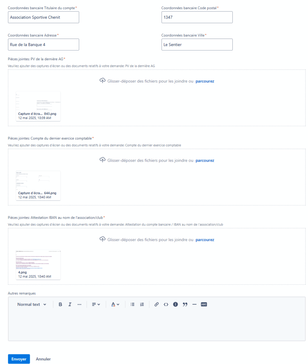Open more formatting options ellipsis
Viewport: 308px width, 364px height.
coord(79,304)
